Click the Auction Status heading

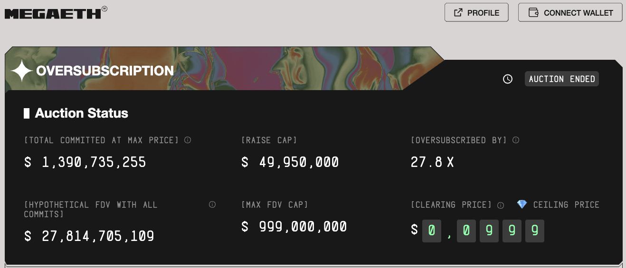(81, 113)
